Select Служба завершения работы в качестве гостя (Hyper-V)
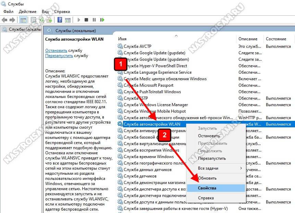Image resolution: width=295 pixels, height=213 pixels. [x=176, y=209]
